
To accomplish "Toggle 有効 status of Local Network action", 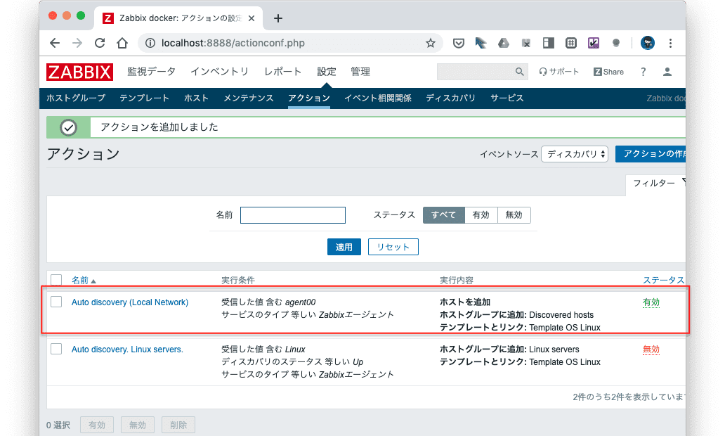I will pos(651,302).
